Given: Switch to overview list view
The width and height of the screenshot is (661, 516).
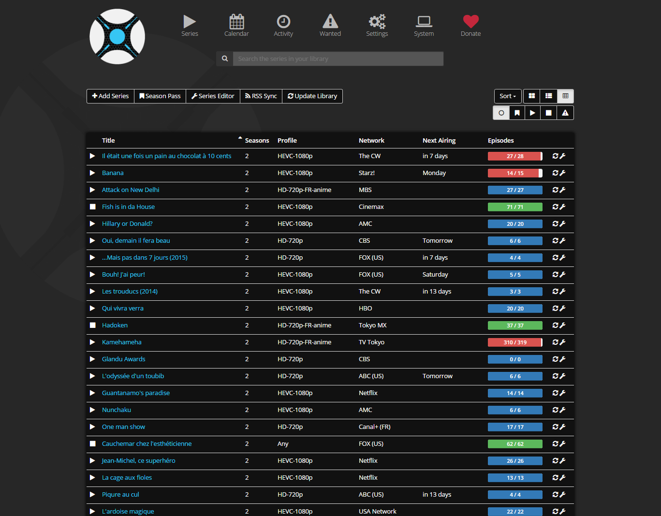Looking at the screenshot, I should pos(548,96).
